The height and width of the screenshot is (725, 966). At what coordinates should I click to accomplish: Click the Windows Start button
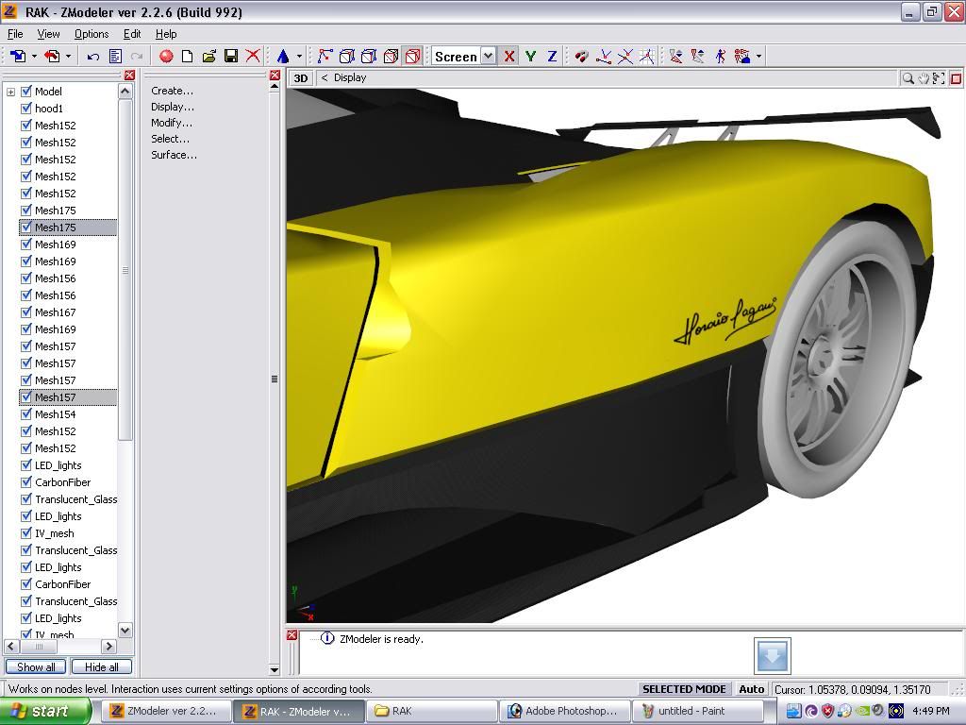45,712
